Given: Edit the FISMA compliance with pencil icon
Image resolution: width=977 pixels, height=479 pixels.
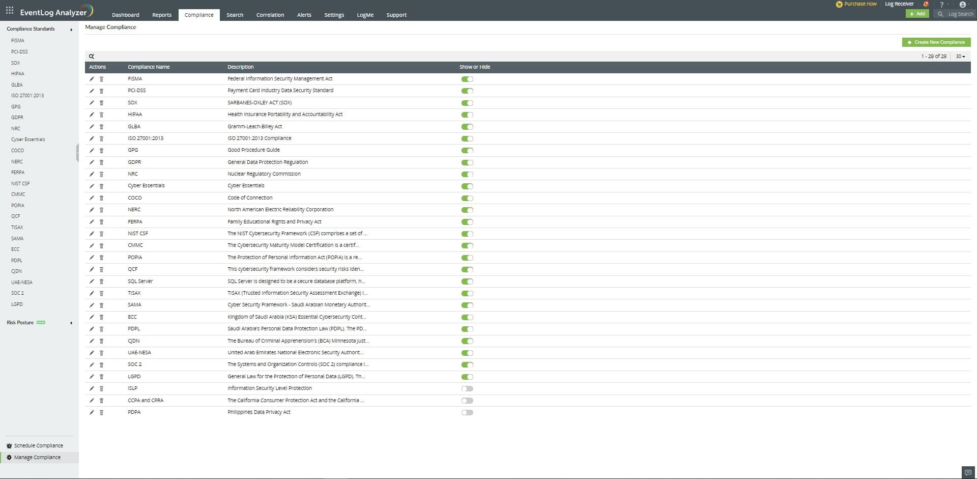Looking at the screenshot, I should coord(92,79).
